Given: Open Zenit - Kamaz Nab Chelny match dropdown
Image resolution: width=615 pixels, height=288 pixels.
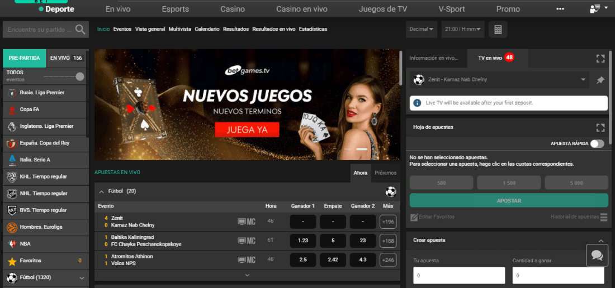Looking at the screenshot, I should click(499, 80).
